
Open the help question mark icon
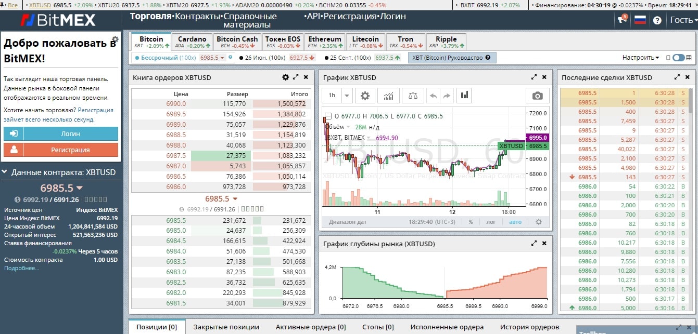[x=657, y=20]
